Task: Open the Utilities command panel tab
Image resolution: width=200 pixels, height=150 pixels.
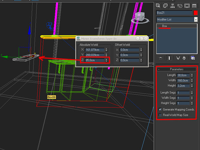Action: coord(194,6)
